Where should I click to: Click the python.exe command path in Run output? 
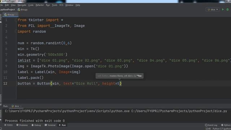tap(67, 111)
